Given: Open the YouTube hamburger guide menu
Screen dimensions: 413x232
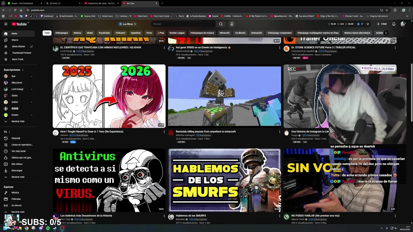Looking at the screenshot, I should [5, 24].
